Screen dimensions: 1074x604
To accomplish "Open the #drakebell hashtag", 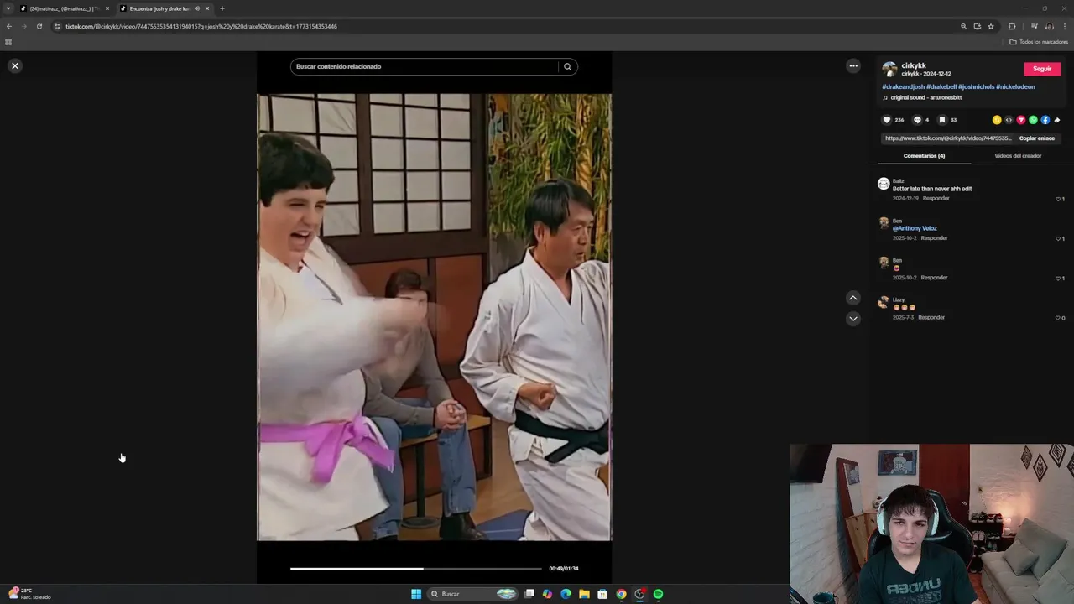I will (x=941, y=86).
